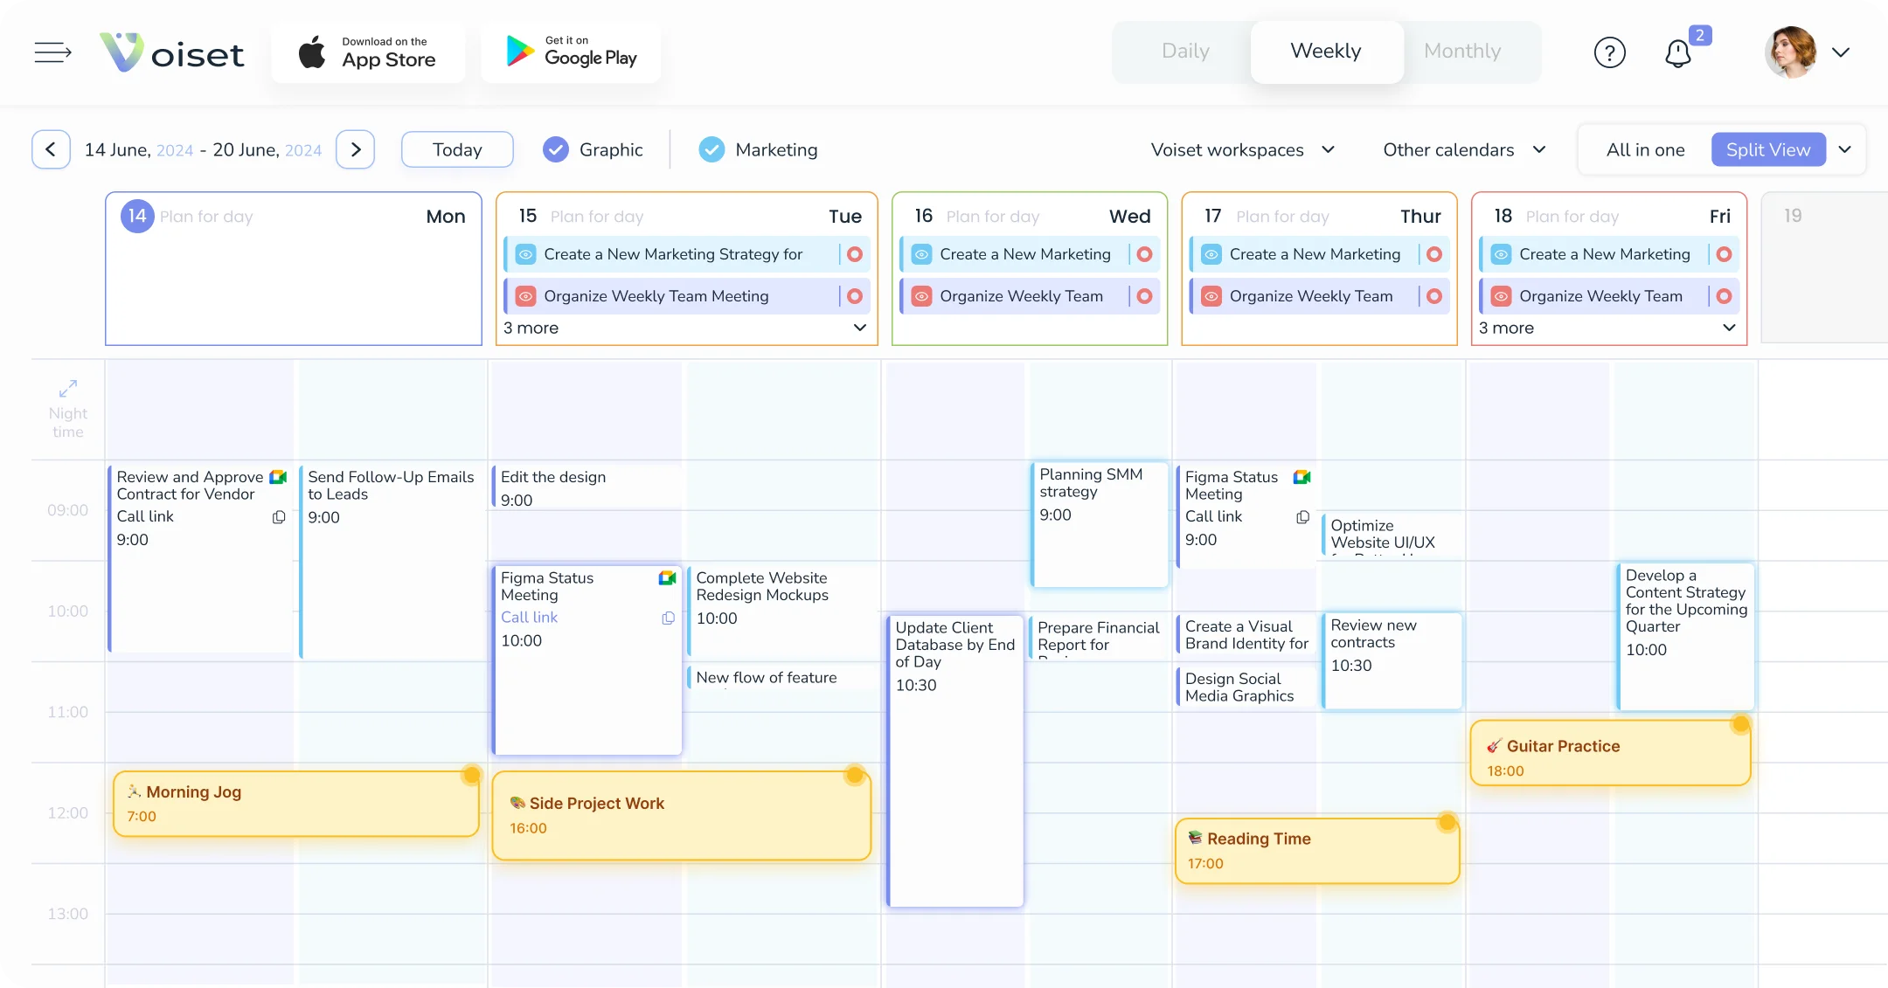Screen dimensions: 1888x988
Task: Open the hamburger menu icon
Action: [x=52, y=52]
